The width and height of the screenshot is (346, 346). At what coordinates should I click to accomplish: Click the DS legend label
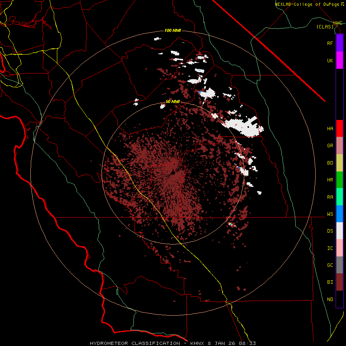[330, 231]
